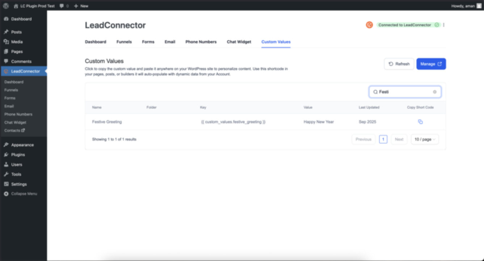This screenshot has height=261, width=484.
Task: Open LeadConnector submenu Funnels
Action: (x=11, y=90)
